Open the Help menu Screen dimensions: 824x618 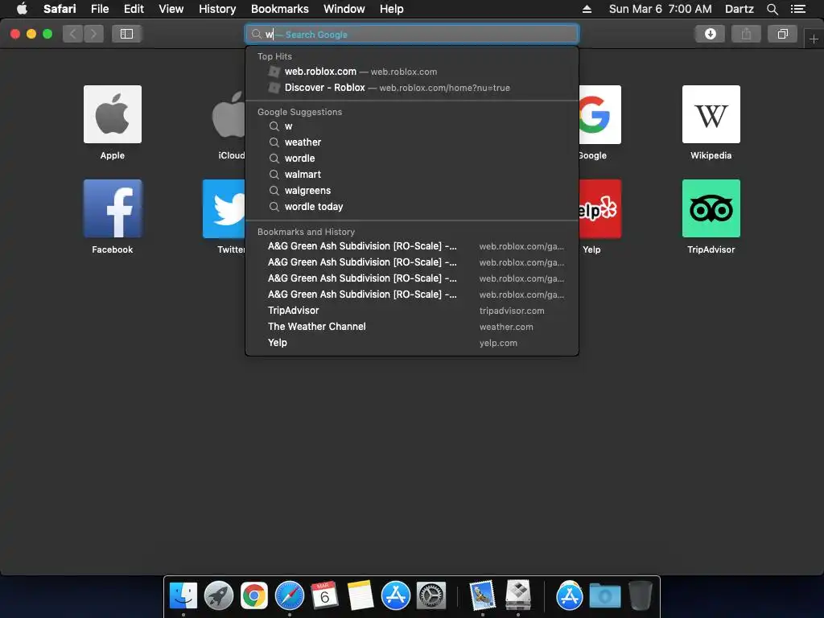(392, 9)
